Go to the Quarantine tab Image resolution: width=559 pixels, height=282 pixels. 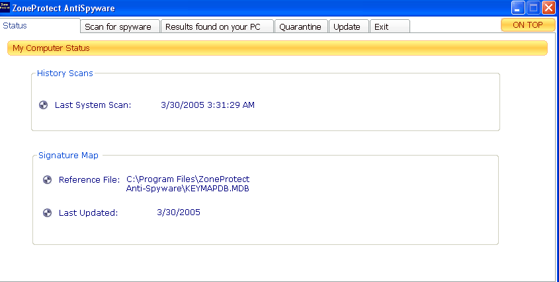click(x=301, y=26)
